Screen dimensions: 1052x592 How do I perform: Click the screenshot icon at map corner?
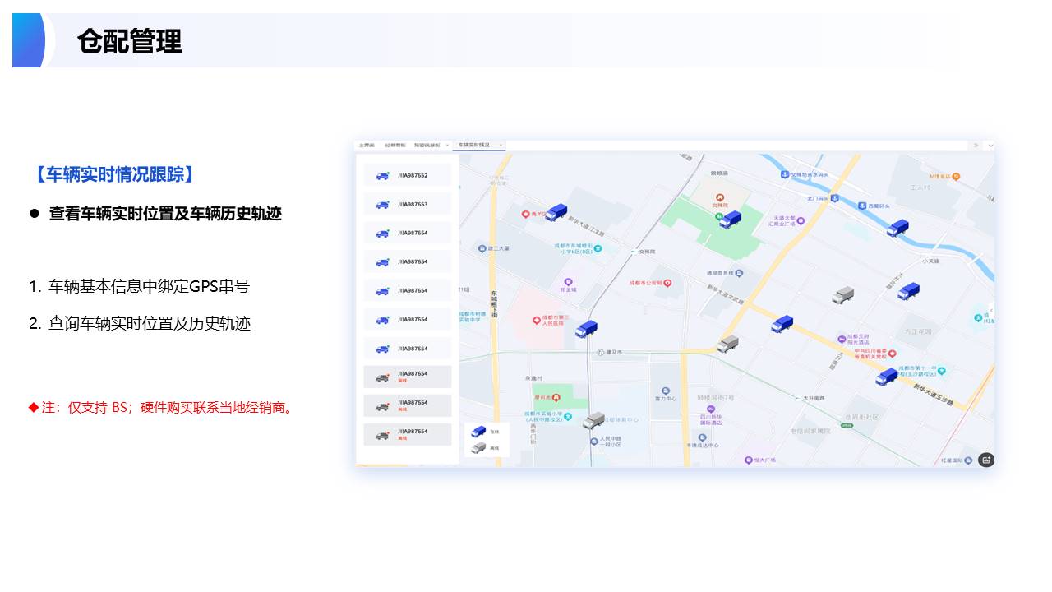(986, 460)
